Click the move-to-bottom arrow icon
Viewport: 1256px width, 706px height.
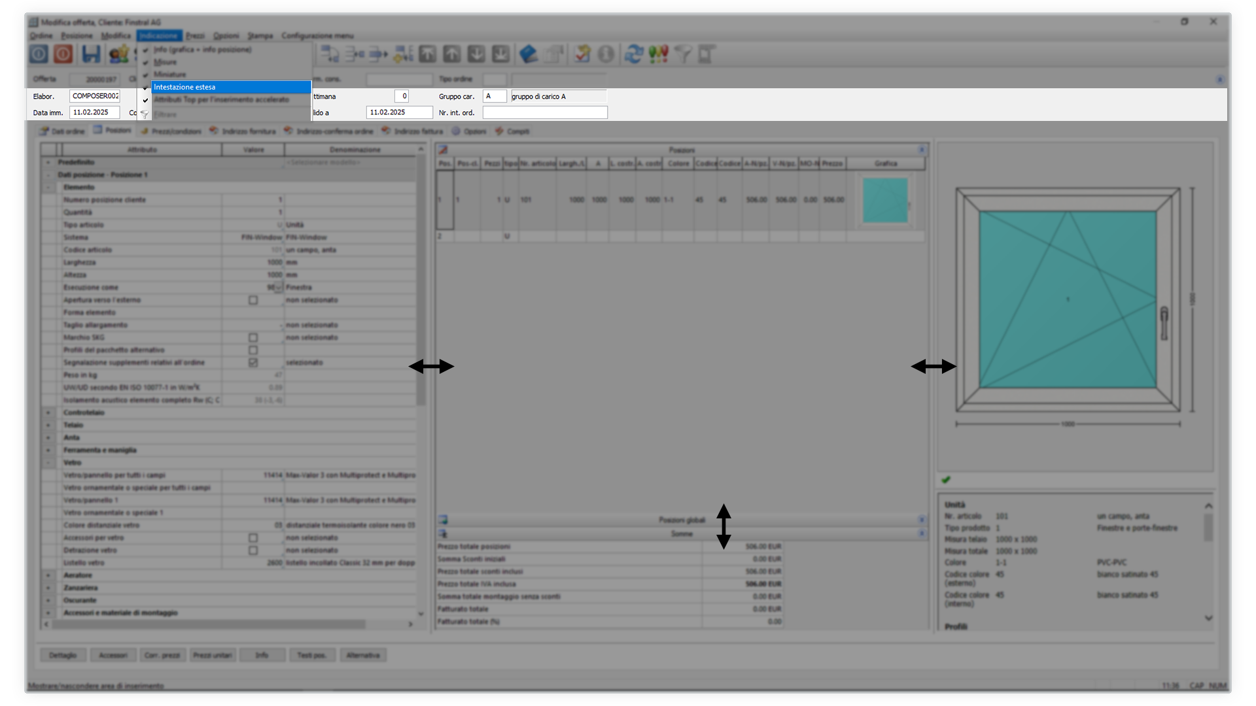pos(500,54)
